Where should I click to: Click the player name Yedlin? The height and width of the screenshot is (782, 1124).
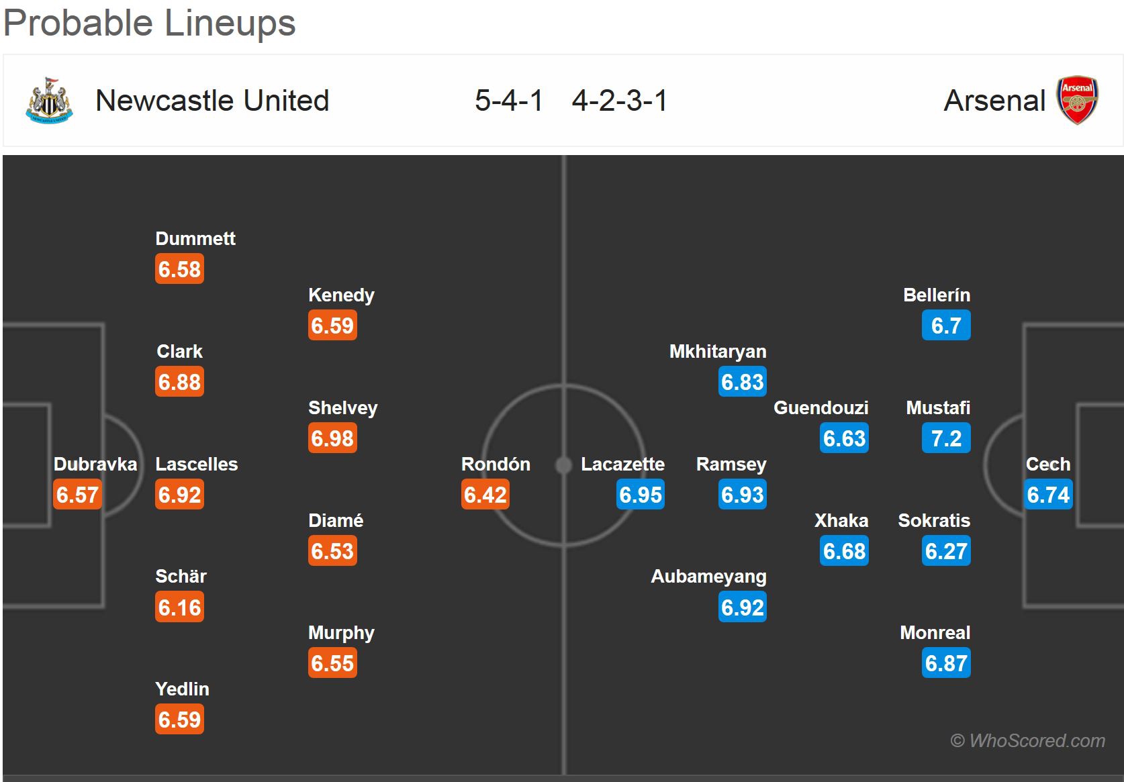[x=182, y=689]
